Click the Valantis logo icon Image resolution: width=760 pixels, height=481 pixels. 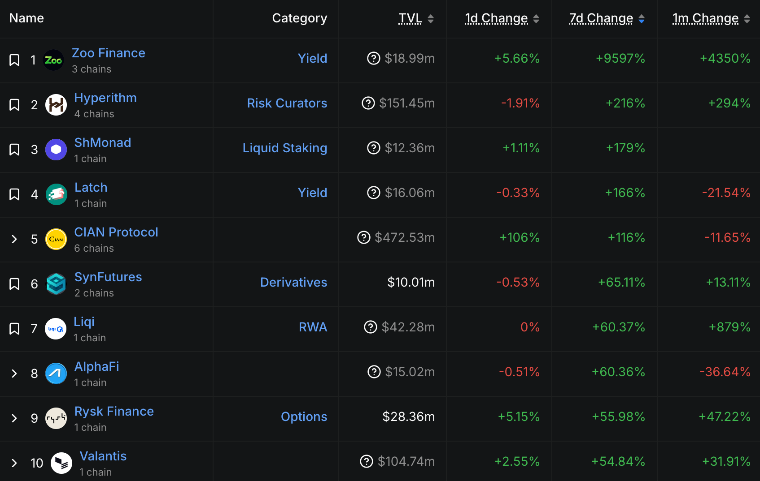tap(61, 463)
